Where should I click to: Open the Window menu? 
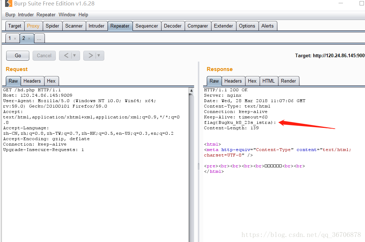(67, 15)
